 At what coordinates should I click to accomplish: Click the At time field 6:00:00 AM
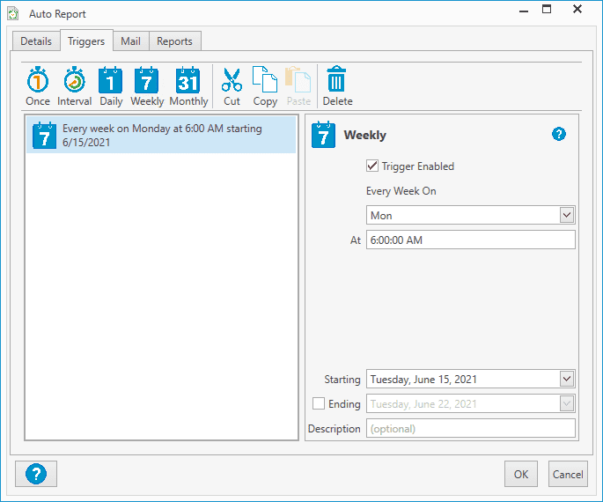pos(471,240)
